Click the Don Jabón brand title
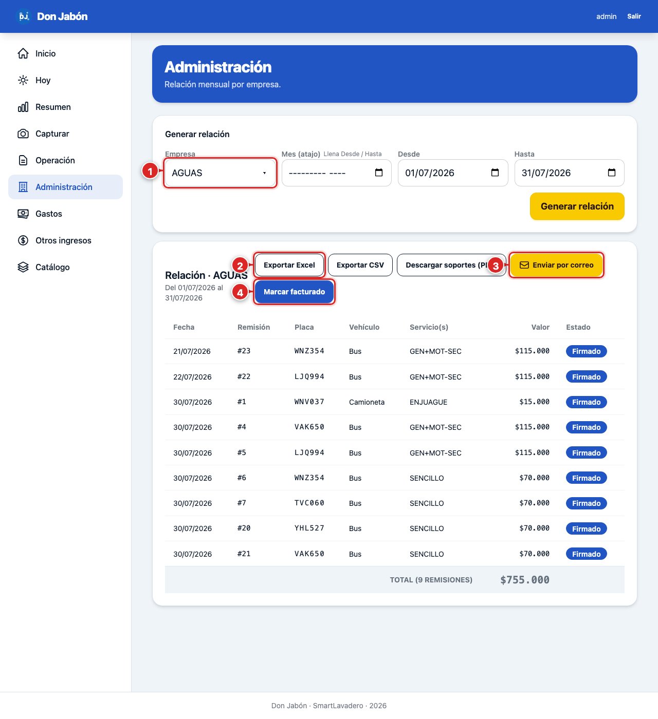The width and height of the screenshot is (658, 719). pos(62,16)
